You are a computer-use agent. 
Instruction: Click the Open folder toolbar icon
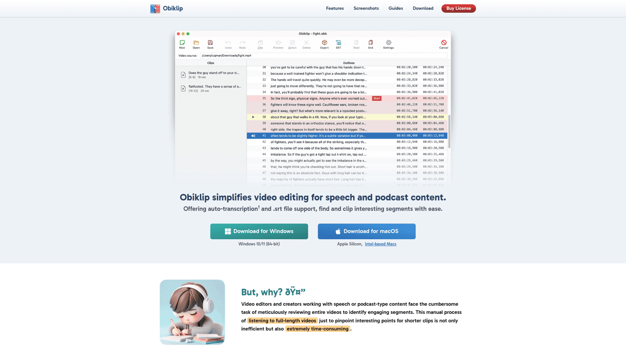click(x=196, y=43)
